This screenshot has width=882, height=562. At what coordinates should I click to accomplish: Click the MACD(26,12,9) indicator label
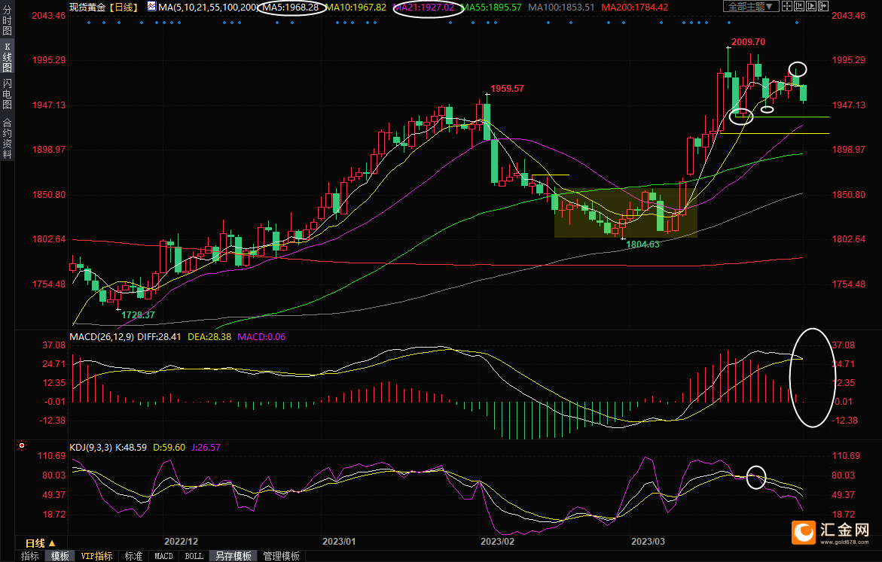coord(102,336)
